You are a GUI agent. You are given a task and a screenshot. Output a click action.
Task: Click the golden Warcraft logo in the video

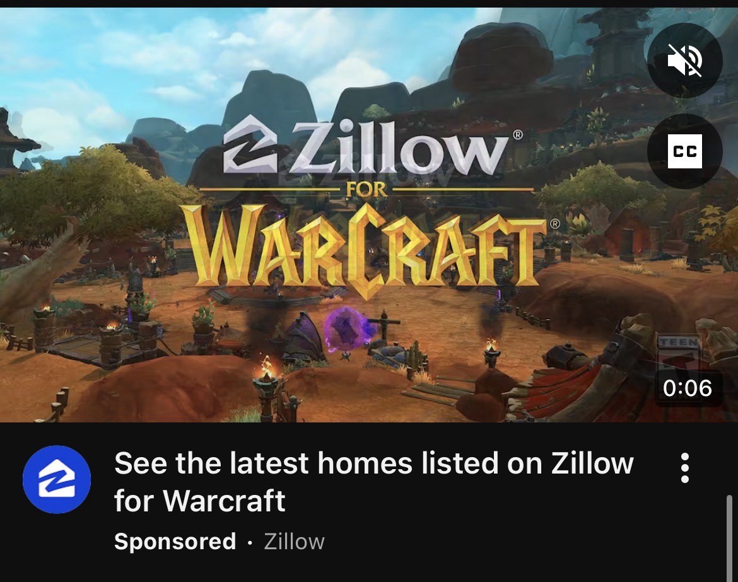[x=363, y=248]
